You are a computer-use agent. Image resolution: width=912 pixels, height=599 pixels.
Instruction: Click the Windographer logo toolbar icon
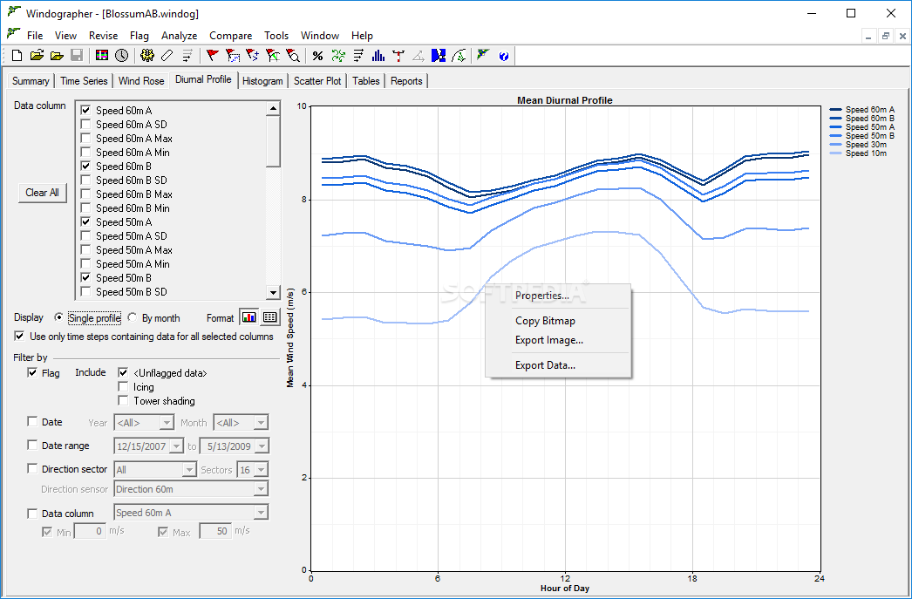tap(482, 56)
